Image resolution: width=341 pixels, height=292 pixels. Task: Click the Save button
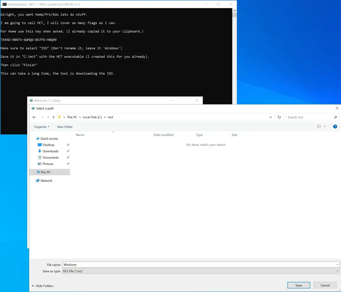[299, 285]
